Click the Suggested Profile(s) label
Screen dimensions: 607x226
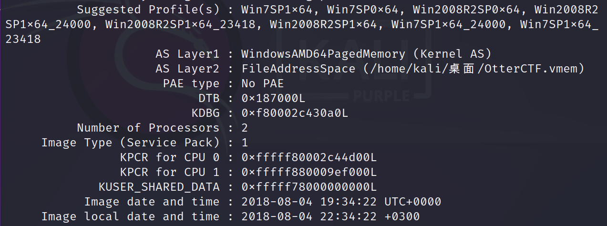click(x=148, y=10)
